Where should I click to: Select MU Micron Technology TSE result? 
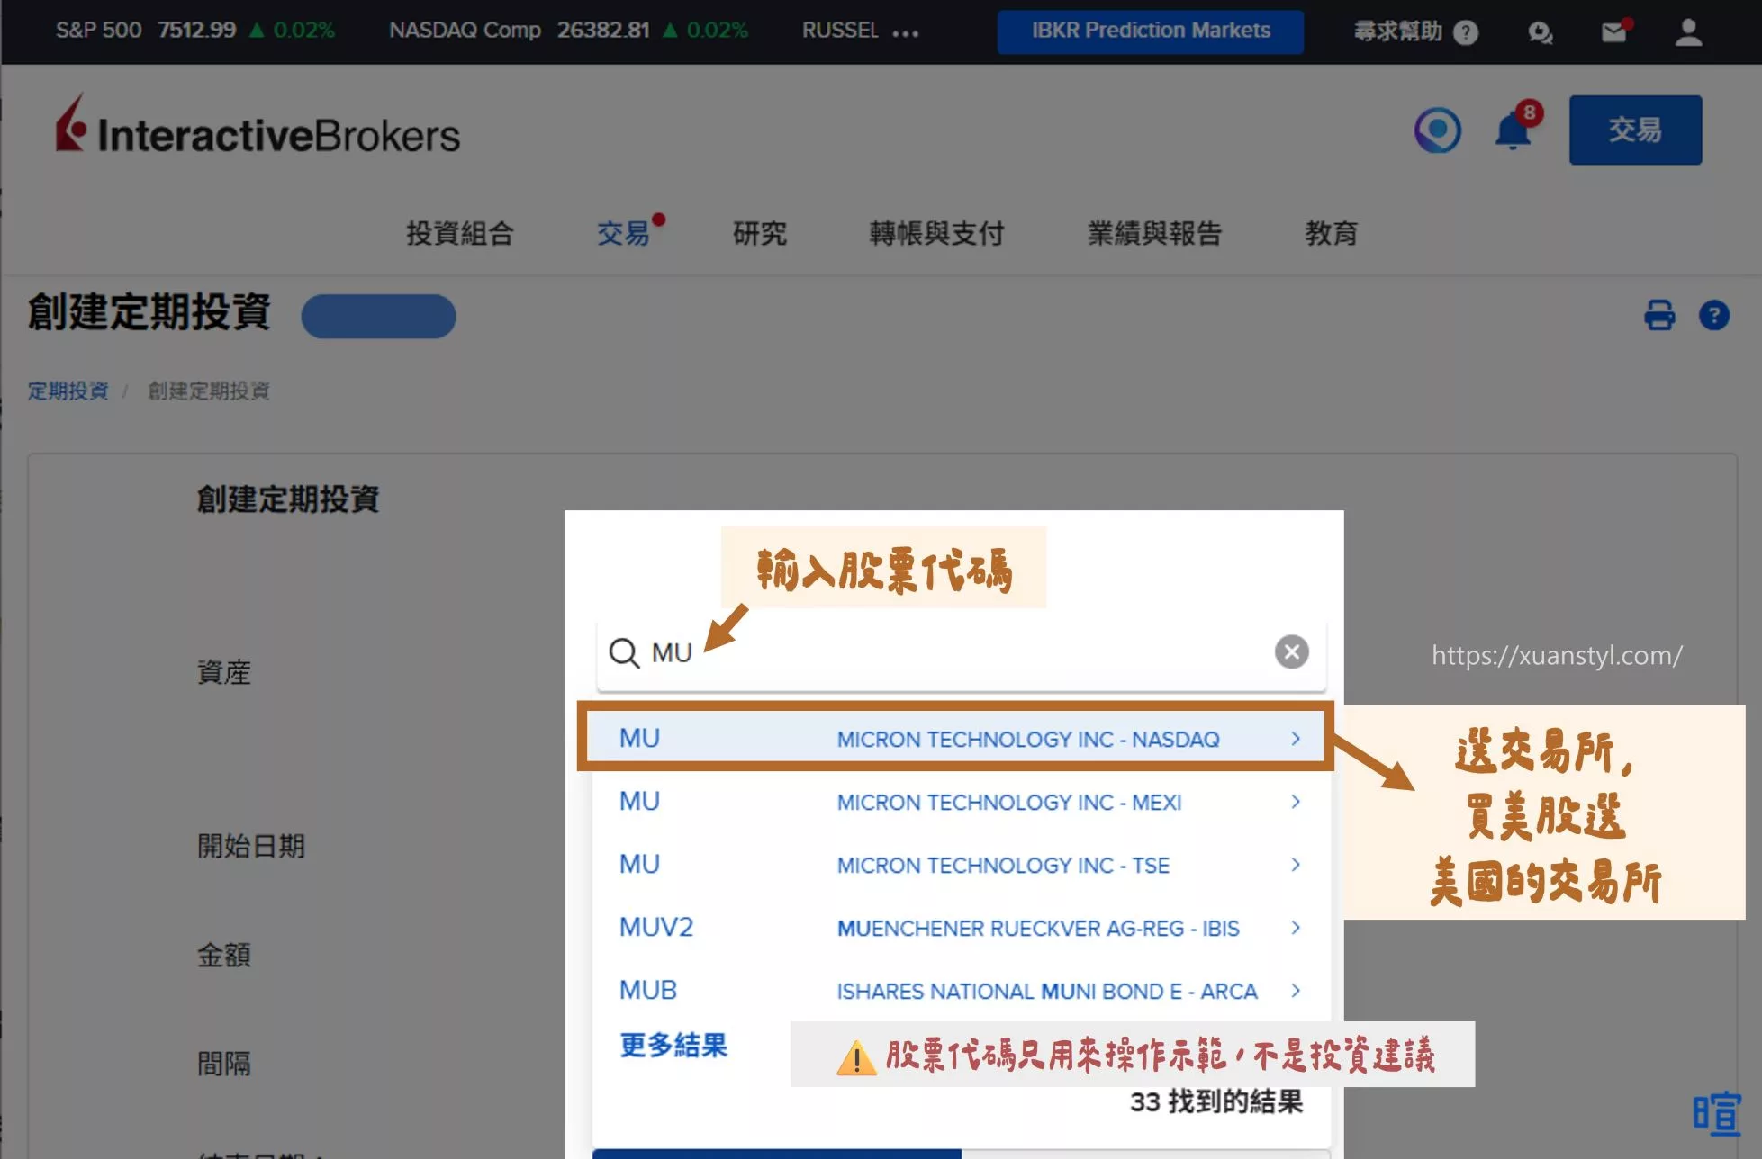tap(960, 864)
